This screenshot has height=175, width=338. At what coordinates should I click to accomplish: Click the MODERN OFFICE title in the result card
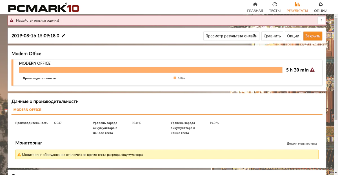pyautogui.click(x=35, y=63)
